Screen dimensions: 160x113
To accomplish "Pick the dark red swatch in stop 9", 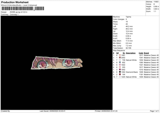I will pos(120,74).
